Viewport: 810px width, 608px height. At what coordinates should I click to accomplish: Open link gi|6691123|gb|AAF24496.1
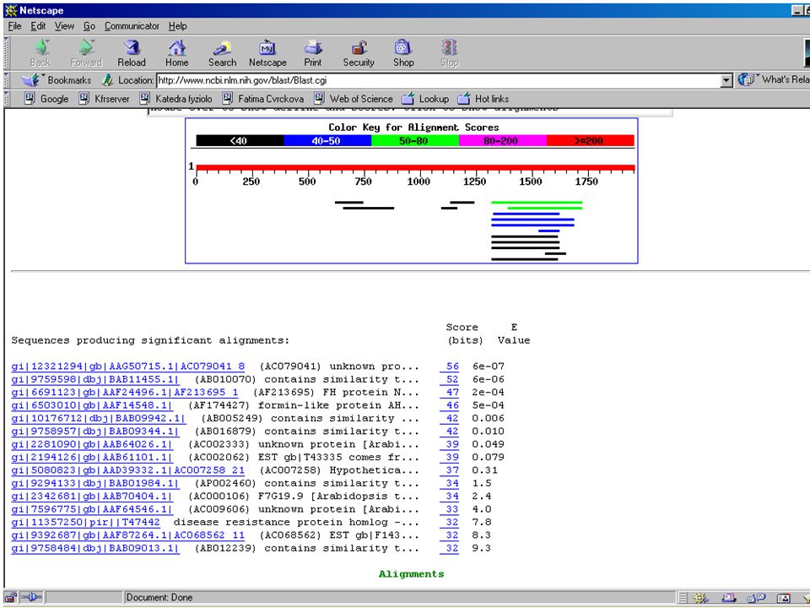[125, 392]
